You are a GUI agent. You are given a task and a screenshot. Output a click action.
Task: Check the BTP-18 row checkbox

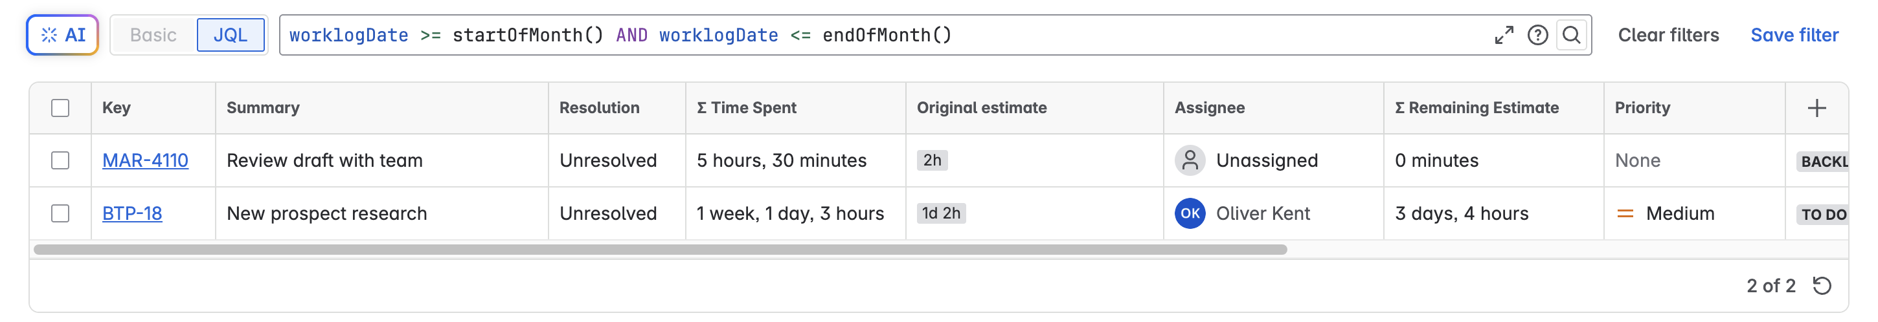click(x=60, y=213)
